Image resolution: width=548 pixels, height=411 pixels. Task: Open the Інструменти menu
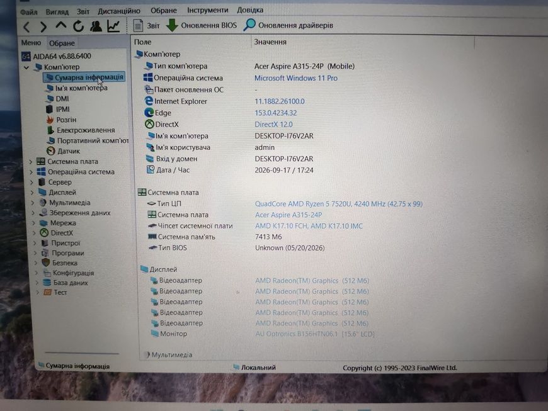(208, 10)
